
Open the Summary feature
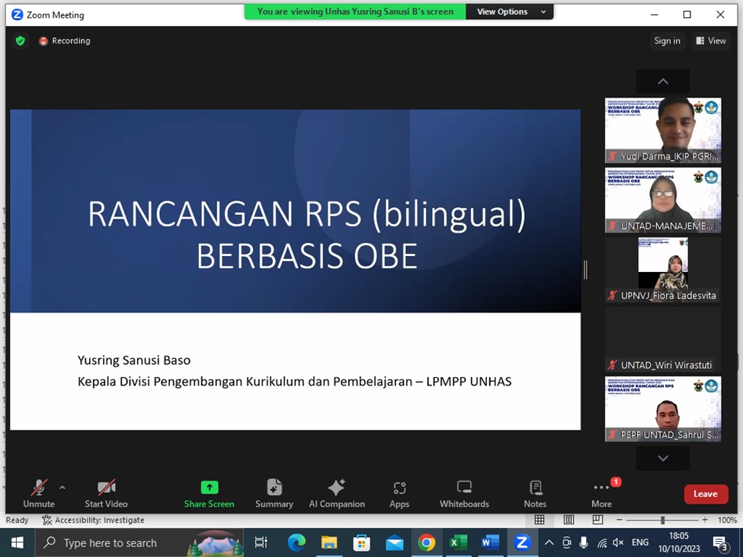pos(274,493)
